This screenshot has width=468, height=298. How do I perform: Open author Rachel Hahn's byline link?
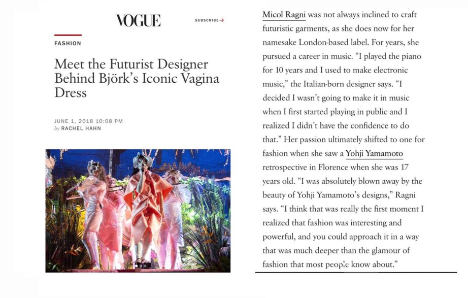[x=81, y=128]
